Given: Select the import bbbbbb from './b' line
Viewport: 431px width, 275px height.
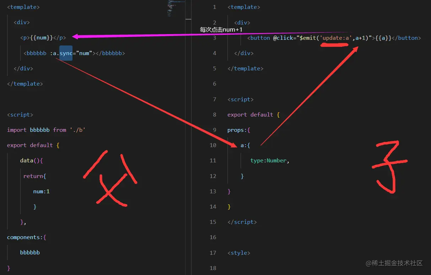Looking at the screenshot, I should pyautogui.click(x=46, y=130).
